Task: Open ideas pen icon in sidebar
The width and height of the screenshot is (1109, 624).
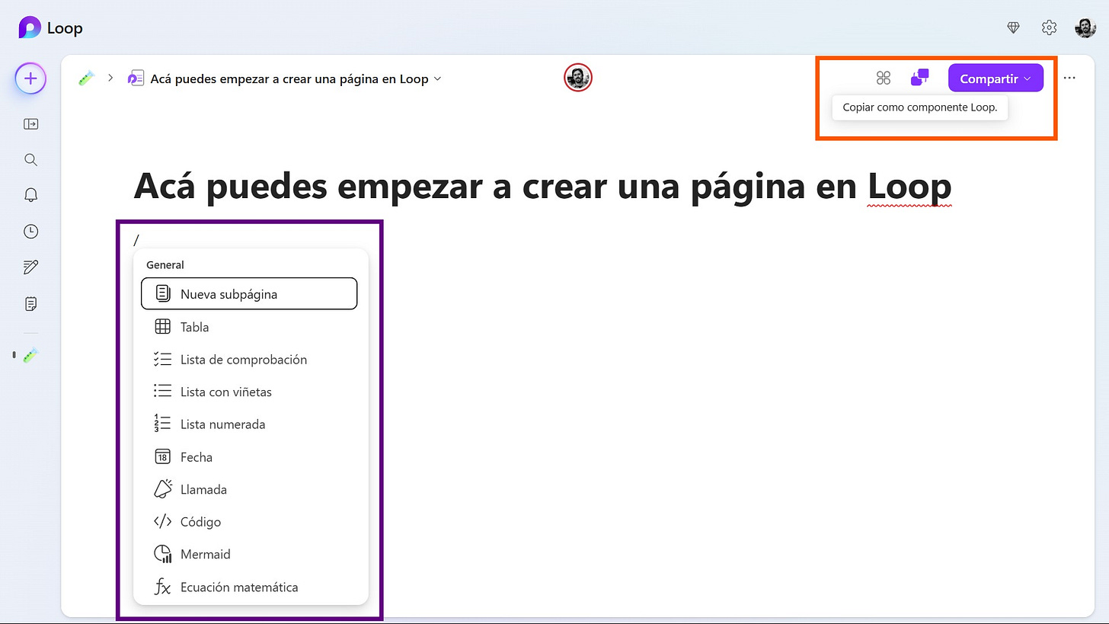Action: pyautogui.click(x=30, y=267)
